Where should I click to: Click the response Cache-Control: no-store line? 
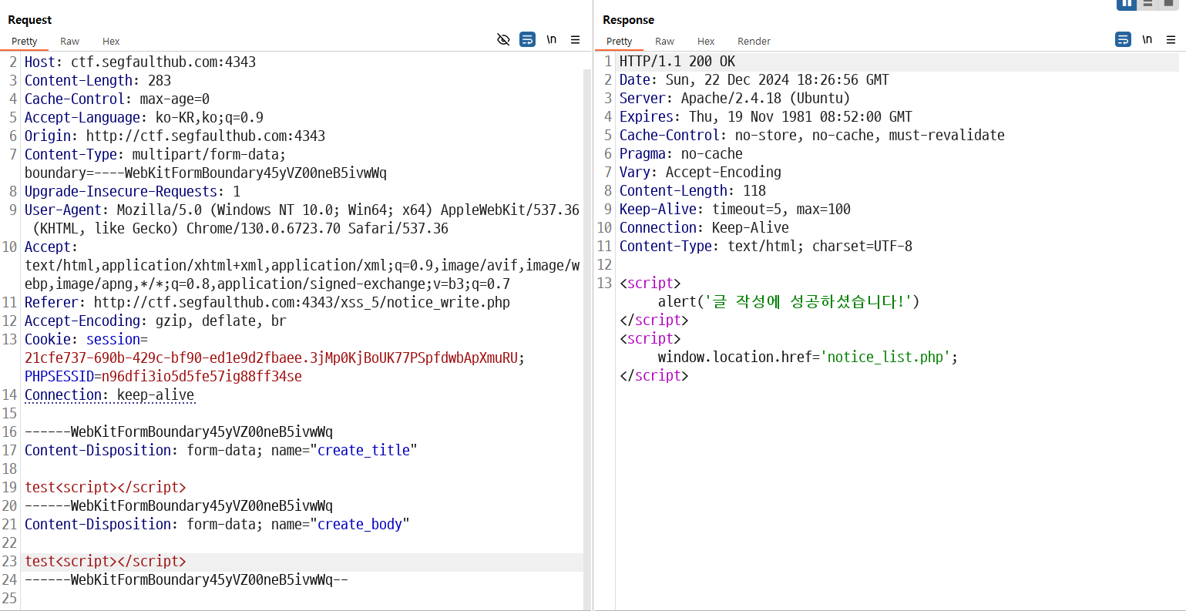click(x=812, y=135)
